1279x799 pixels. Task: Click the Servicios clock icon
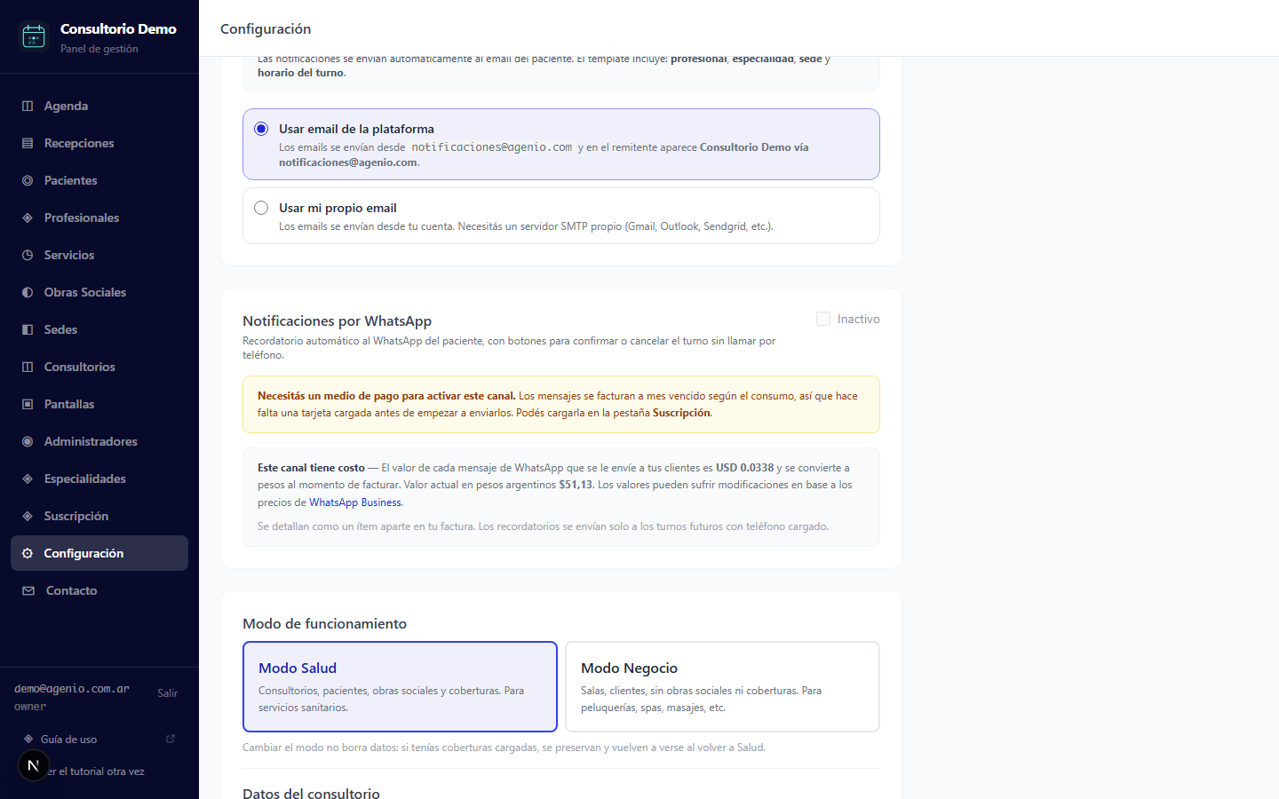click(28, 255)
